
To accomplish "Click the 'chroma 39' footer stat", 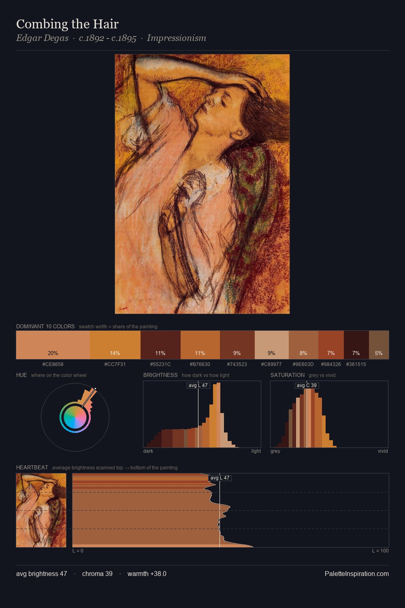I will click(x=97, y=574).
